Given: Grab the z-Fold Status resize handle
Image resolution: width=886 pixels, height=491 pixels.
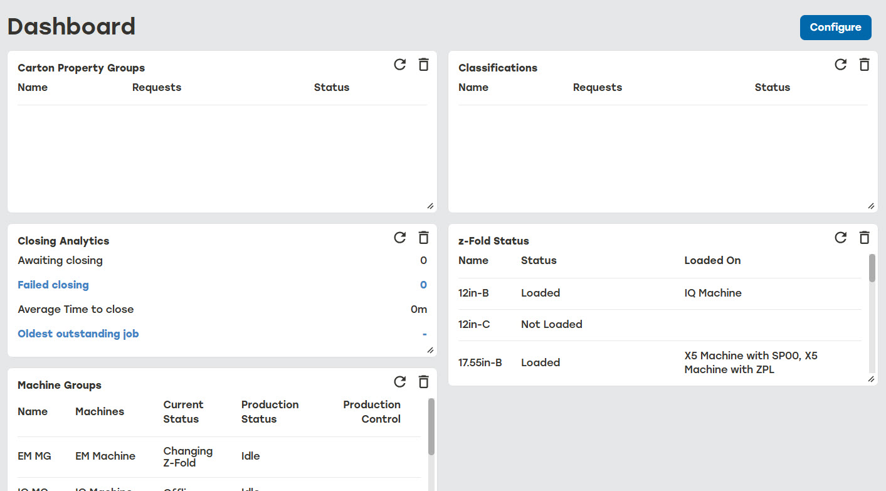Looking at the screenshot, I should (871, 379).
